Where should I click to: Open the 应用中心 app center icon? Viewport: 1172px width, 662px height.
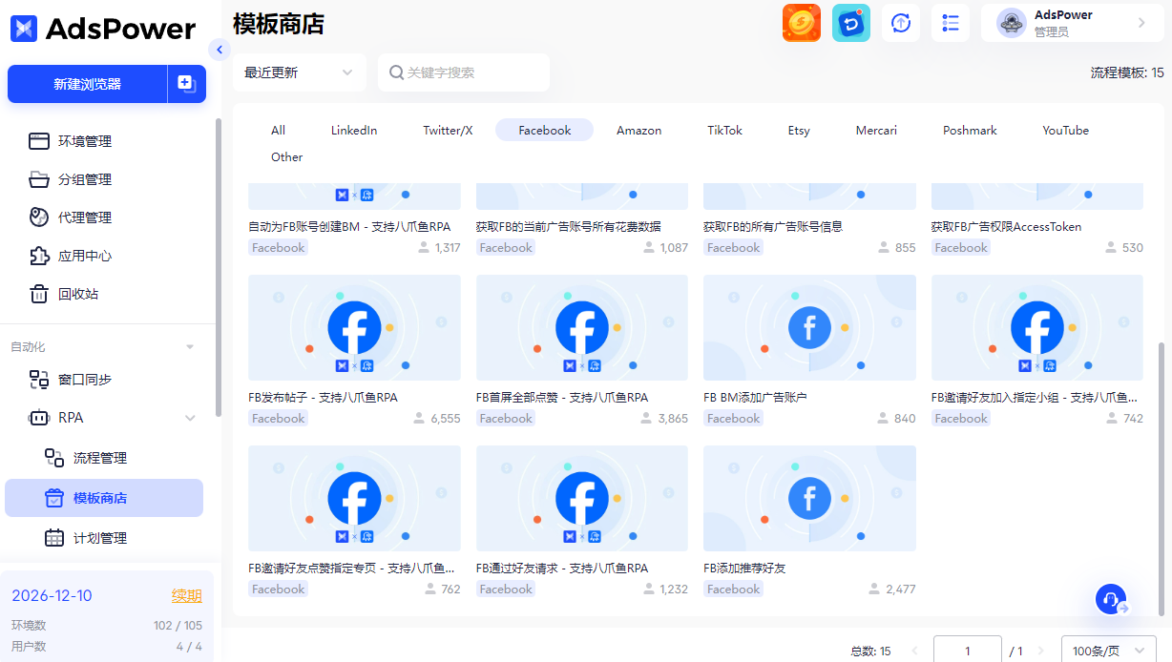[38, 255]
